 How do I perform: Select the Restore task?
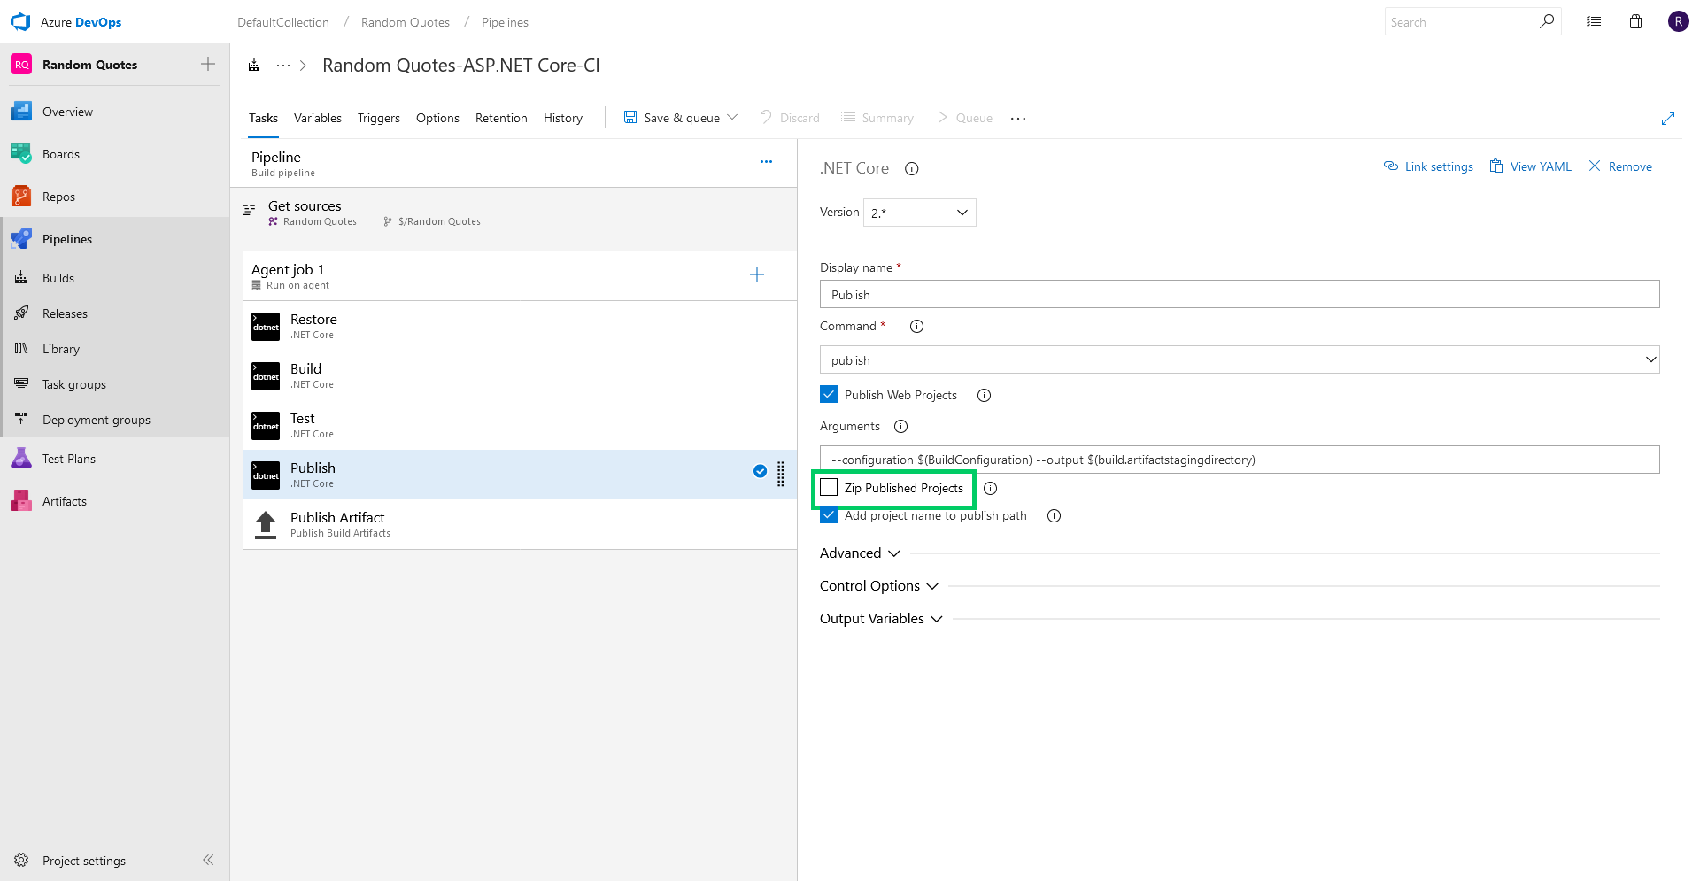pos(520,326)
